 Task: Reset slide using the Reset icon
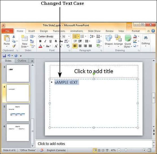pyautogui.click(x=32, y=41)
